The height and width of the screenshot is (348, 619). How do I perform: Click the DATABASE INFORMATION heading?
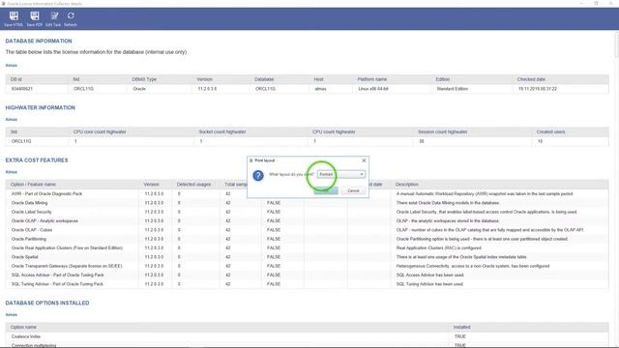point(39,41)
